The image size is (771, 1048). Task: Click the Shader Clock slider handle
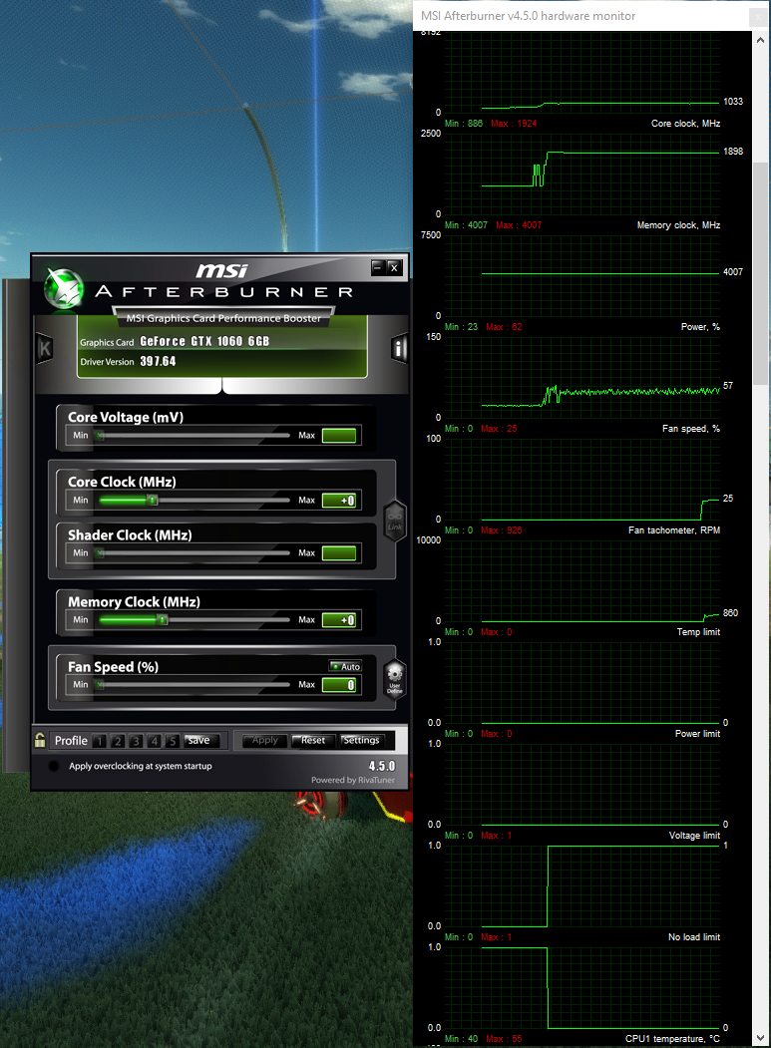tap(100, 552)
